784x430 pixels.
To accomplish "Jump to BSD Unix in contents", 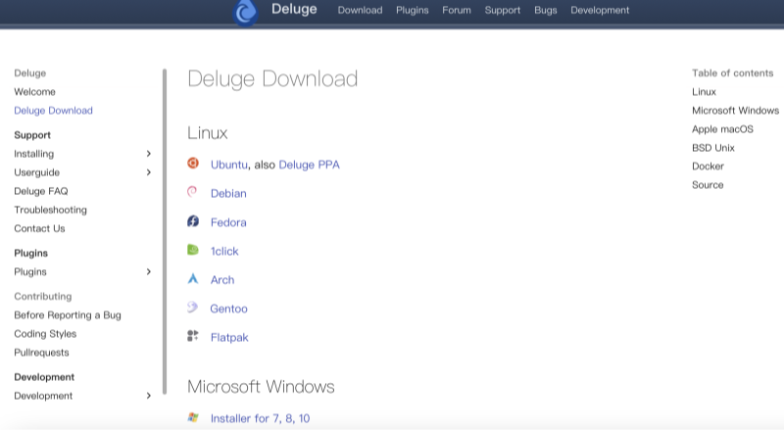I will 713,148.
